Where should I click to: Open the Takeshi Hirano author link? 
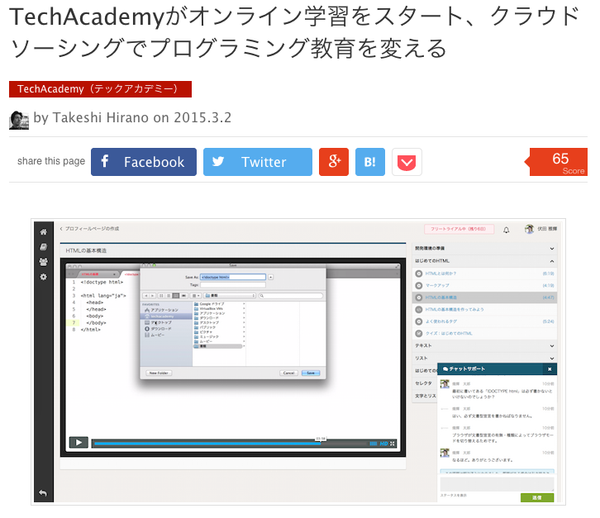(102, 117)
